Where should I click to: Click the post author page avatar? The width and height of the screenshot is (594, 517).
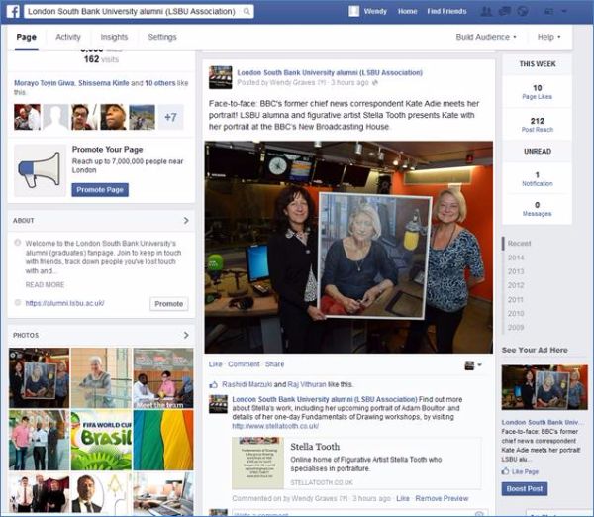tap(220, 77)
